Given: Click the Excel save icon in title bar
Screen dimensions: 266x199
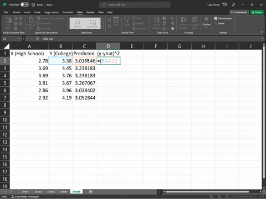Looking at the screenshot, I should point(33,4).
